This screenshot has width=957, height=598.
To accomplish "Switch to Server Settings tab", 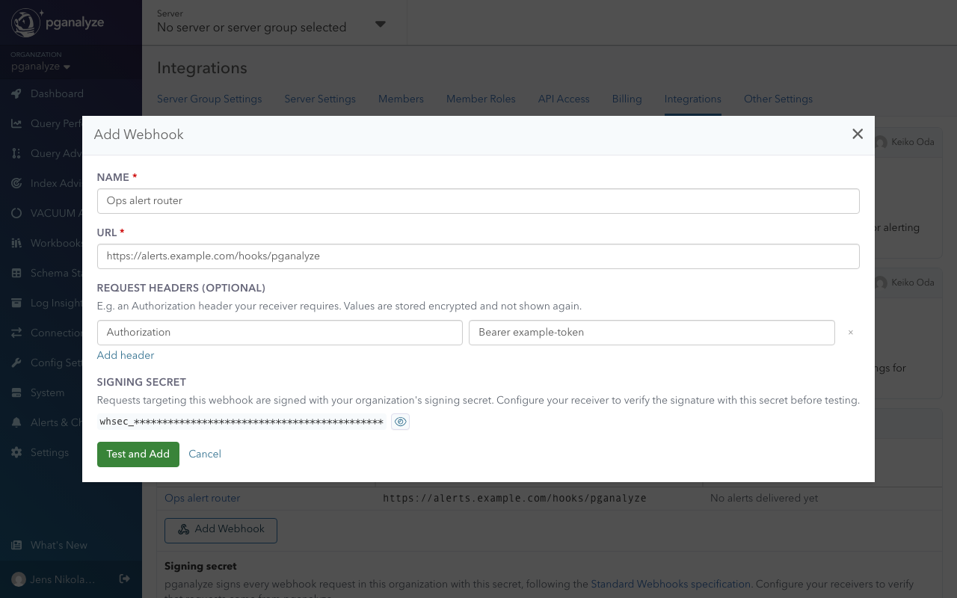I will tap(320, 99).
